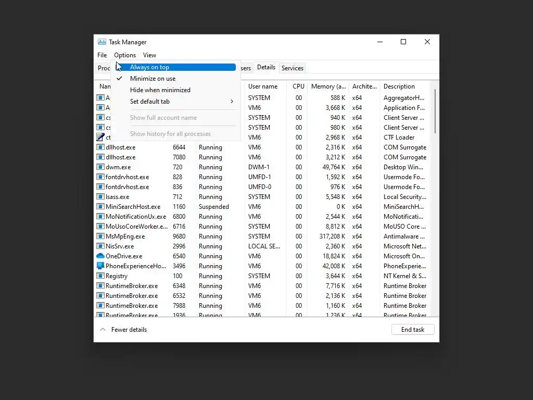Click PID 3496 cell
The height and width of the screenshot is (400, 533).
coord(179,266)
